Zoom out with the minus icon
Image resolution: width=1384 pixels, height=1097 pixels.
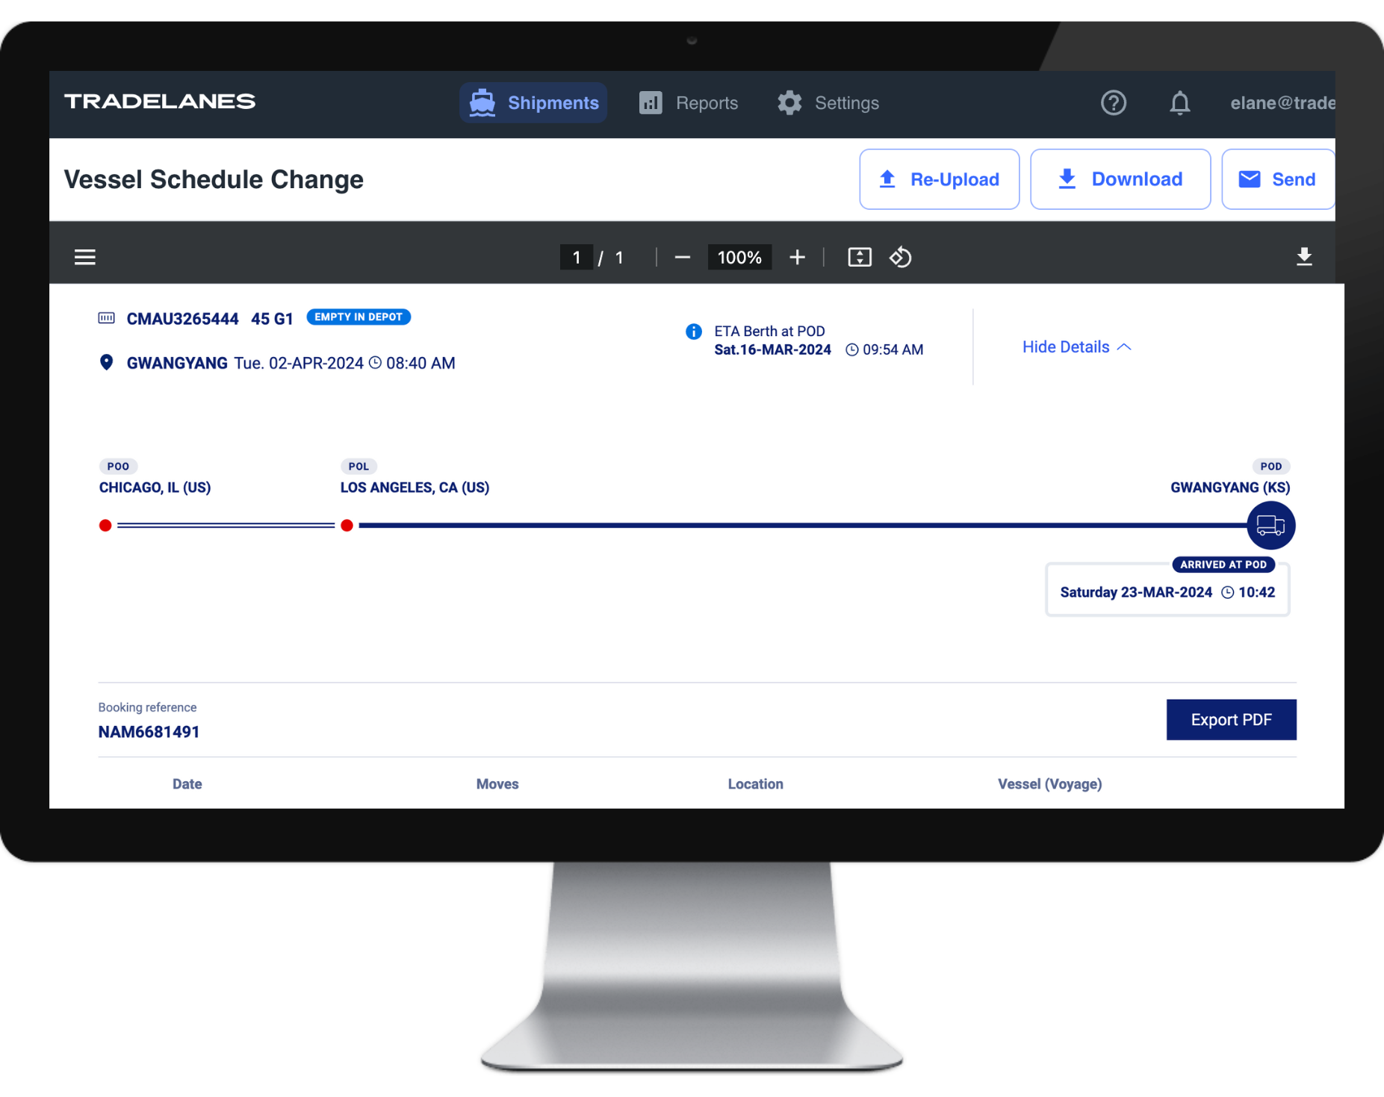[682, 258]
